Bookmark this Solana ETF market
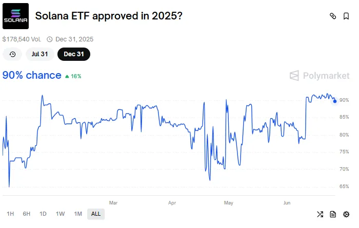 coord(346,16)
